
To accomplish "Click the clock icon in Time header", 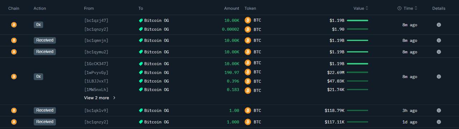I will pos(399,8).
